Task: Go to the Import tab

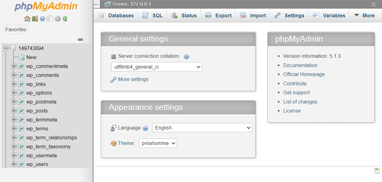Action: tap(252, 16)
